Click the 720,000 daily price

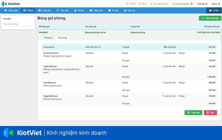click(x=212, y=60)
